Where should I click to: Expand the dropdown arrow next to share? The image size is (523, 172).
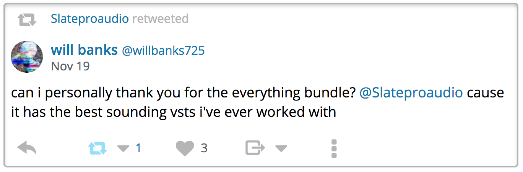coord(281,148)
